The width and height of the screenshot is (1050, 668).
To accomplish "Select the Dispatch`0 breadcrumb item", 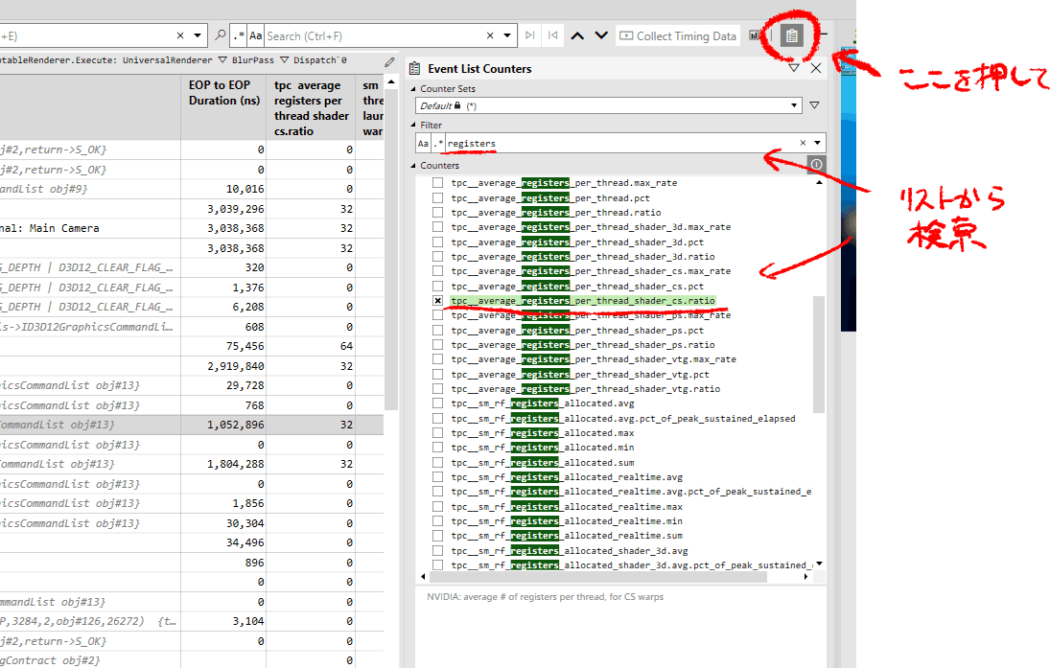I will 320,60.
